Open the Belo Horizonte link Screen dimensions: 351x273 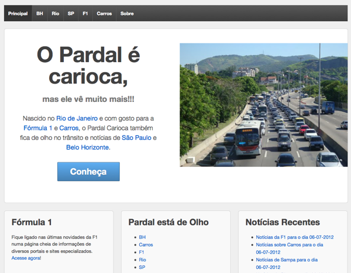click(x=88, y=147)
